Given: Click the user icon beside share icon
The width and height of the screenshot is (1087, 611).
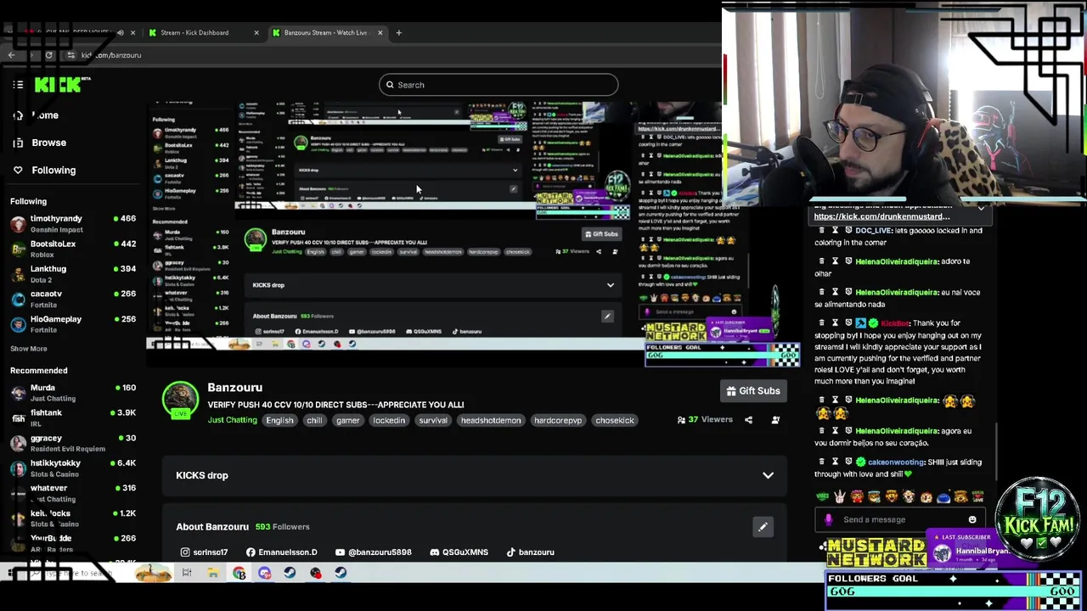Looking at the screenshot, I should tap(775, 420).
